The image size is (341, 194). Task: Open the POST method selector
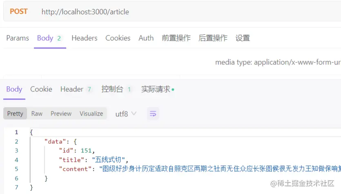19,11
